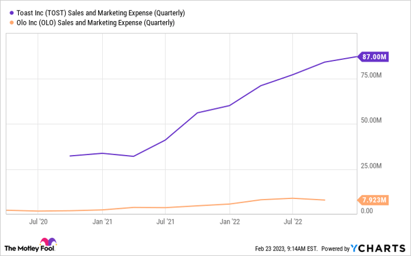Click the purple Toast Inc legend dot
The height and width of the screenshot is (256, 411).
pyautogui.click(x=12, y=13)
